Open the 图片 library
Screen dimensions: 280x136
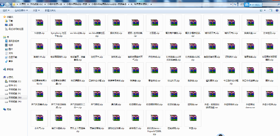pyautogui.click(x=11, y=49)
